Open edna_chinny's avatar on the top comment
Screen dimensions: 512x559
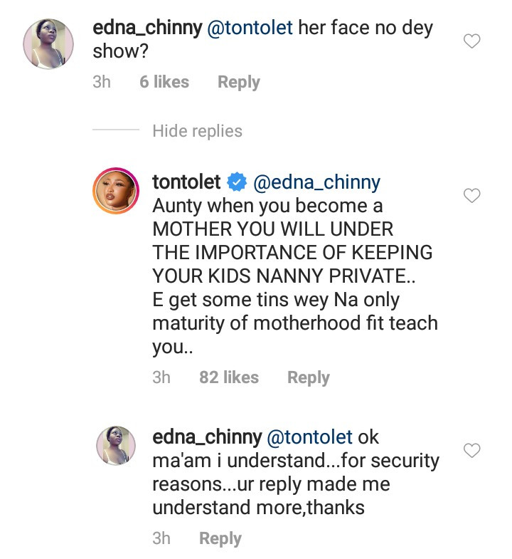point(49,44)
